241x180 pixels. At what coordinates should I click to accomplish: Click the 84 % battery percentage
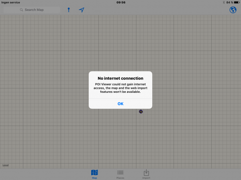(229, 2)
